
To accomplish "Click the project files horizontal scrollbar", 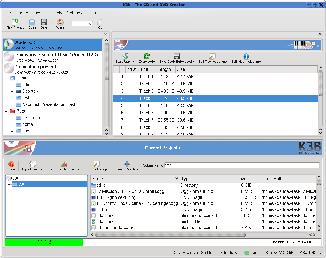I will [x=170, y=235].
